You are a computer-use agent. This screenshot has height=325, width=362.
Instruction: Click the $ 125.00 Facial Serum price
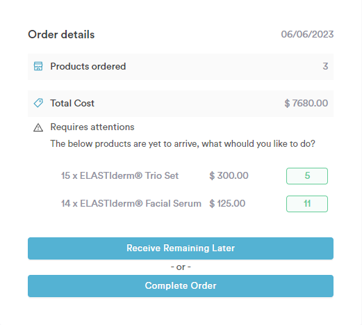(227, 203)
